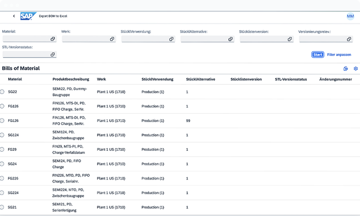This screenshot has height=216, width=360.
Task: Click the Änderungsnummer column header
Action: click(336, 79)
